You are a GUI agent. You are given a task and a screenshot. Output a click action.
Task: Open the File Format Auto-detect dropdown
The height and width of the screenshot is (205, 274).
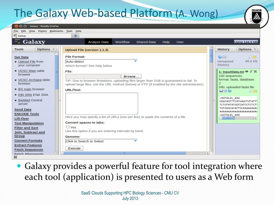[101, 62]
